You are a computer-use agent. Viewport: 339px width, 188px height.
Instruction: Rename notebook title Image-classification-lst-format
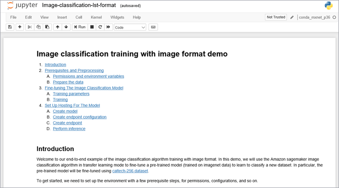point(79,5)
